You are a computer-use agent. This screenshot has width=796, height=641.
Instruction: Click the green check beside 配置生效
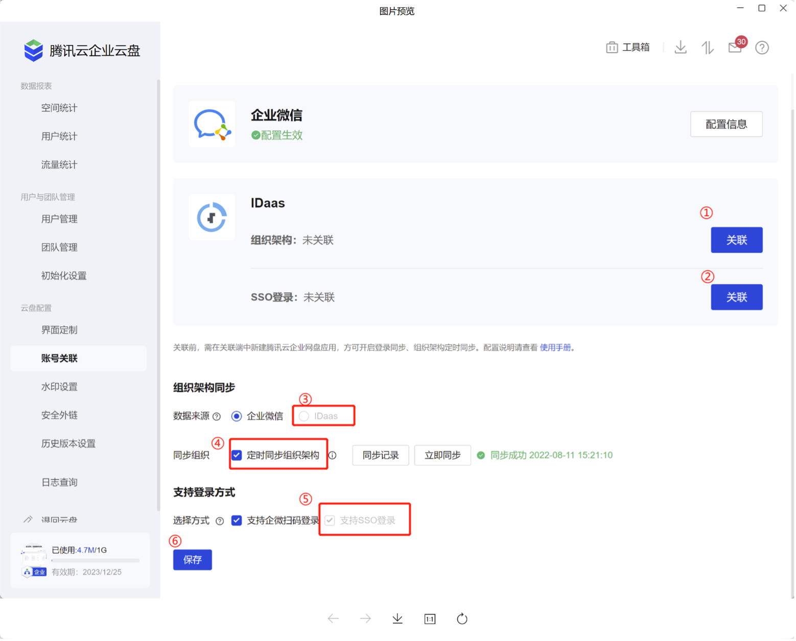point(255,135)
